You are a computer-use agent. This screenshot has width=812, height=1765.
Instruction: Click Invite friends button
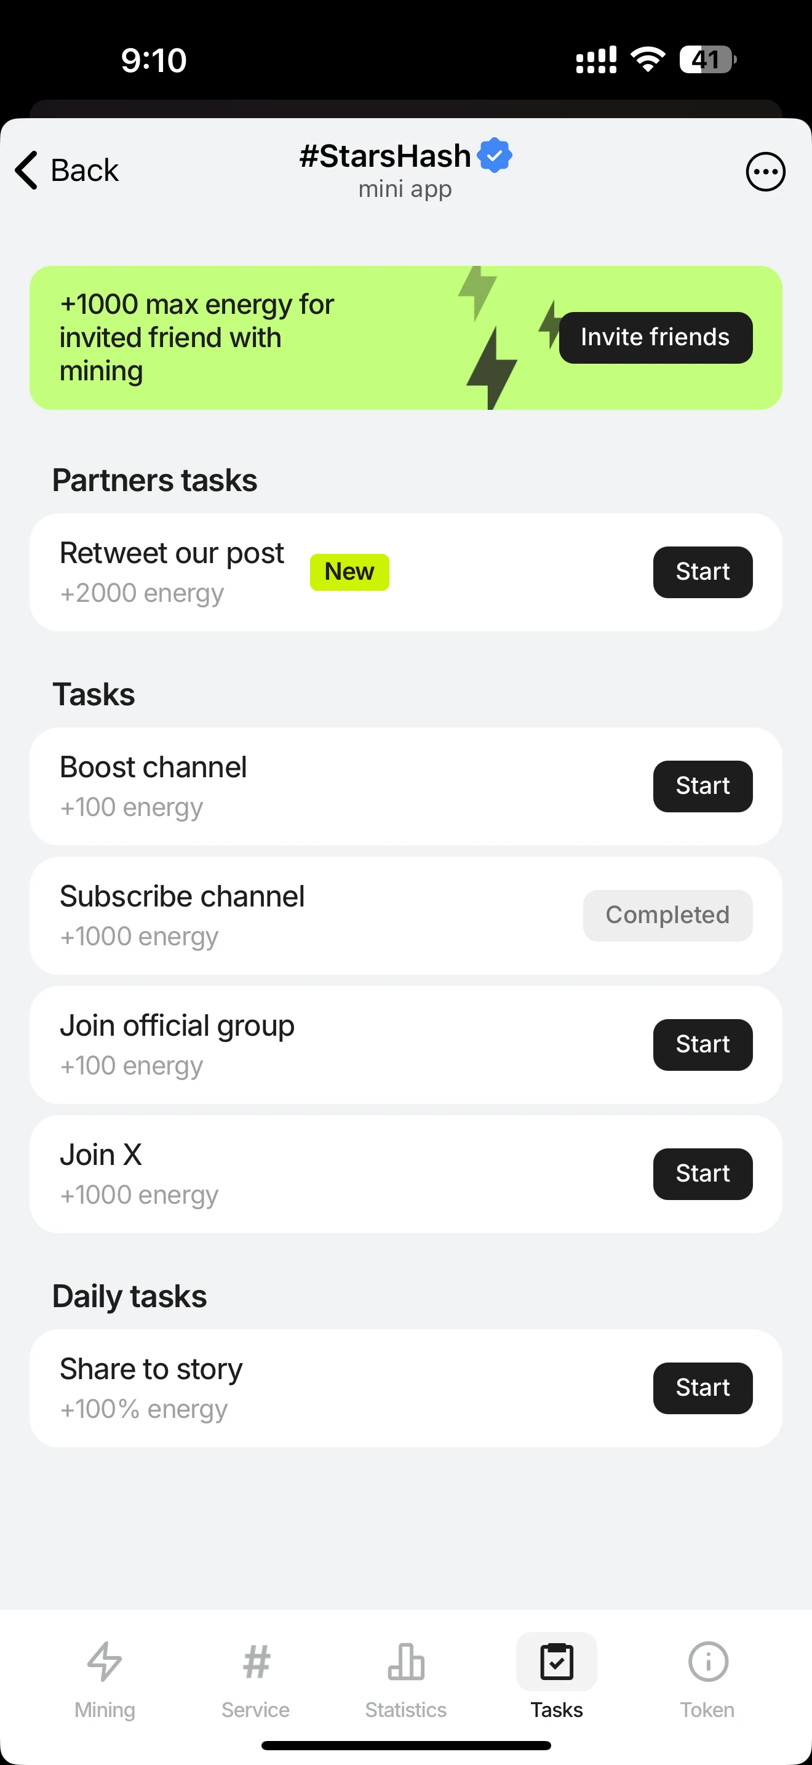(655, 338)
